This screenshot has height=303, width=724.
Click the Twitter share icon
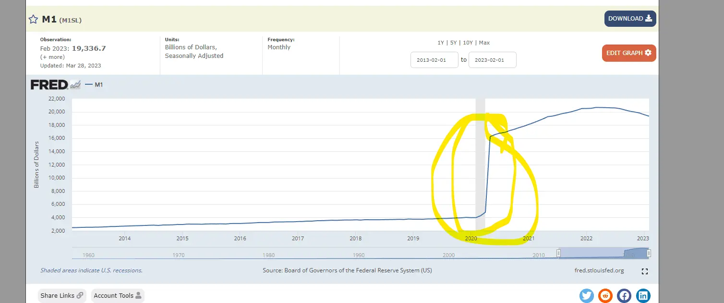[x=587, y=295]
